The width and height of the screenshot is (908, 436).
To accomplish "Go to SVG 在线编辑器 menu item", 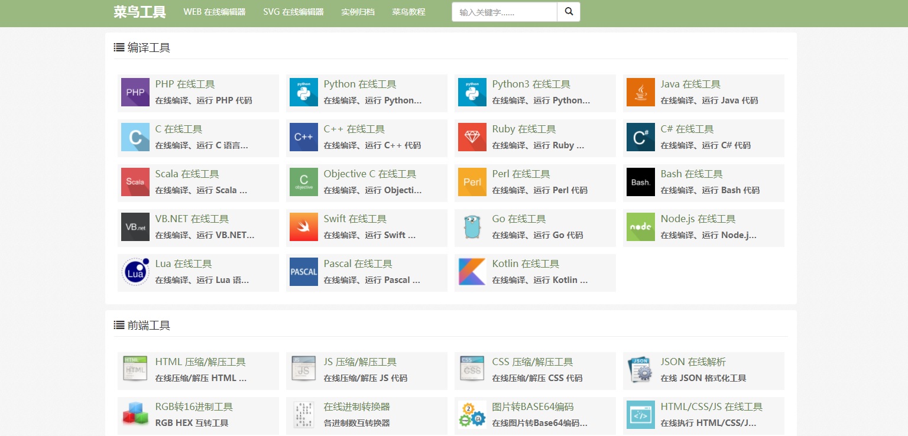I will click(x=293, y=12).
